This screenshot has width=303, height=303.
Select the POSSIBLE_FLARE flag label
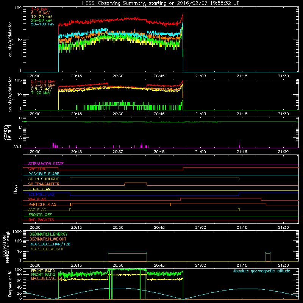(44, 174)
